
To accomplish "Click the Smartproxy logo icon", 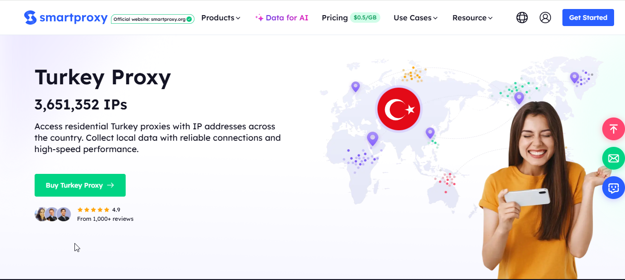I will point(30,18).
